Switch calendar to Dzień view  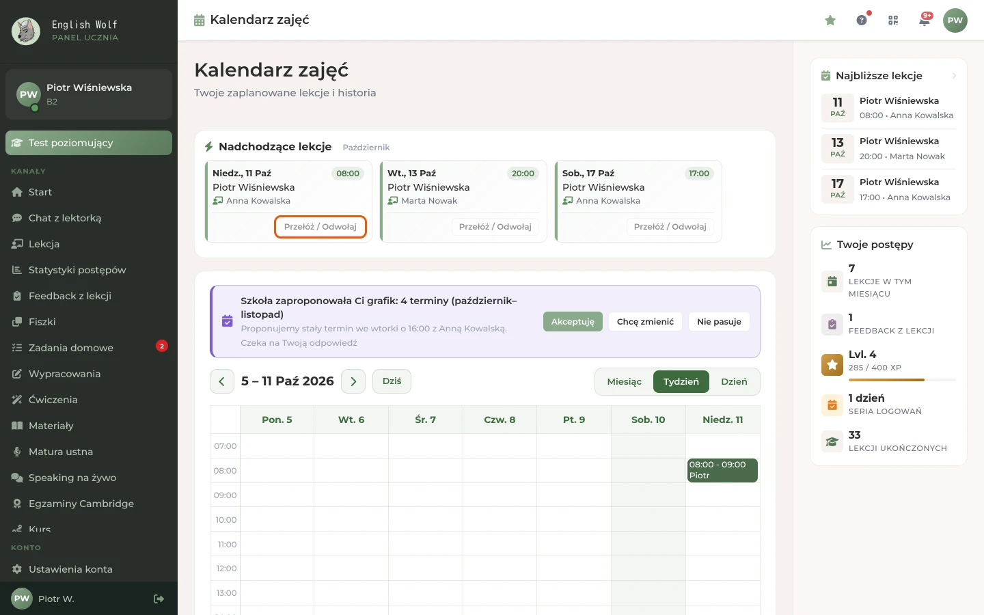point(734,382)
